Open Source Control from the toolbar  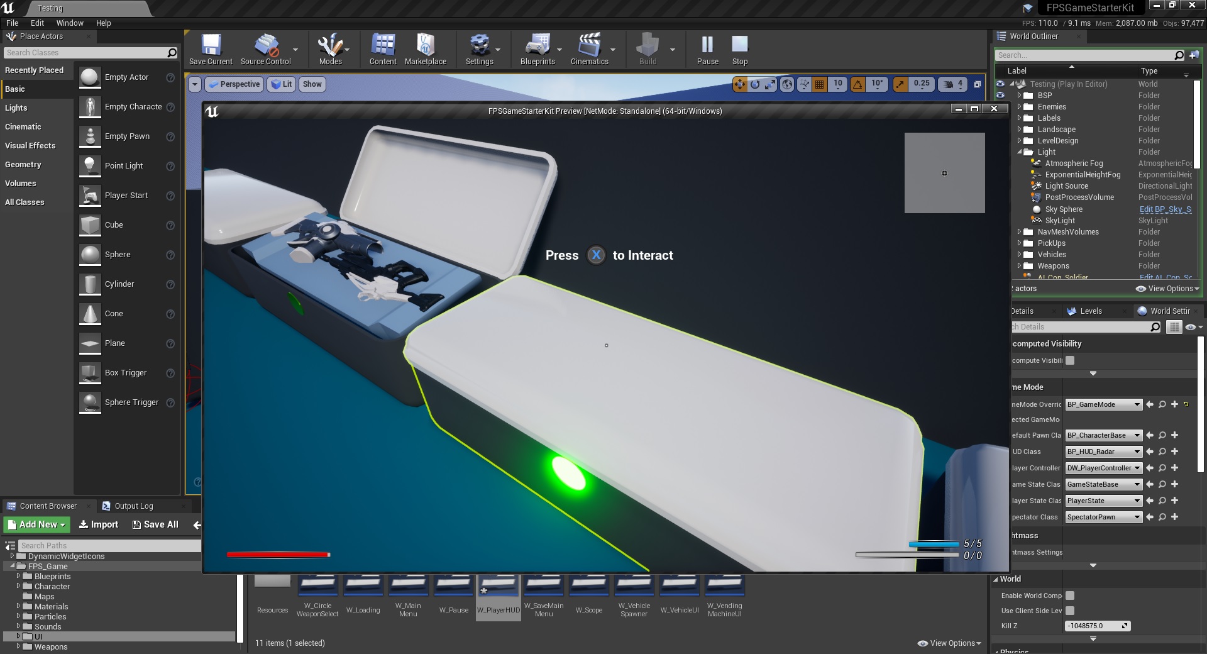click(x=265, y=49)
